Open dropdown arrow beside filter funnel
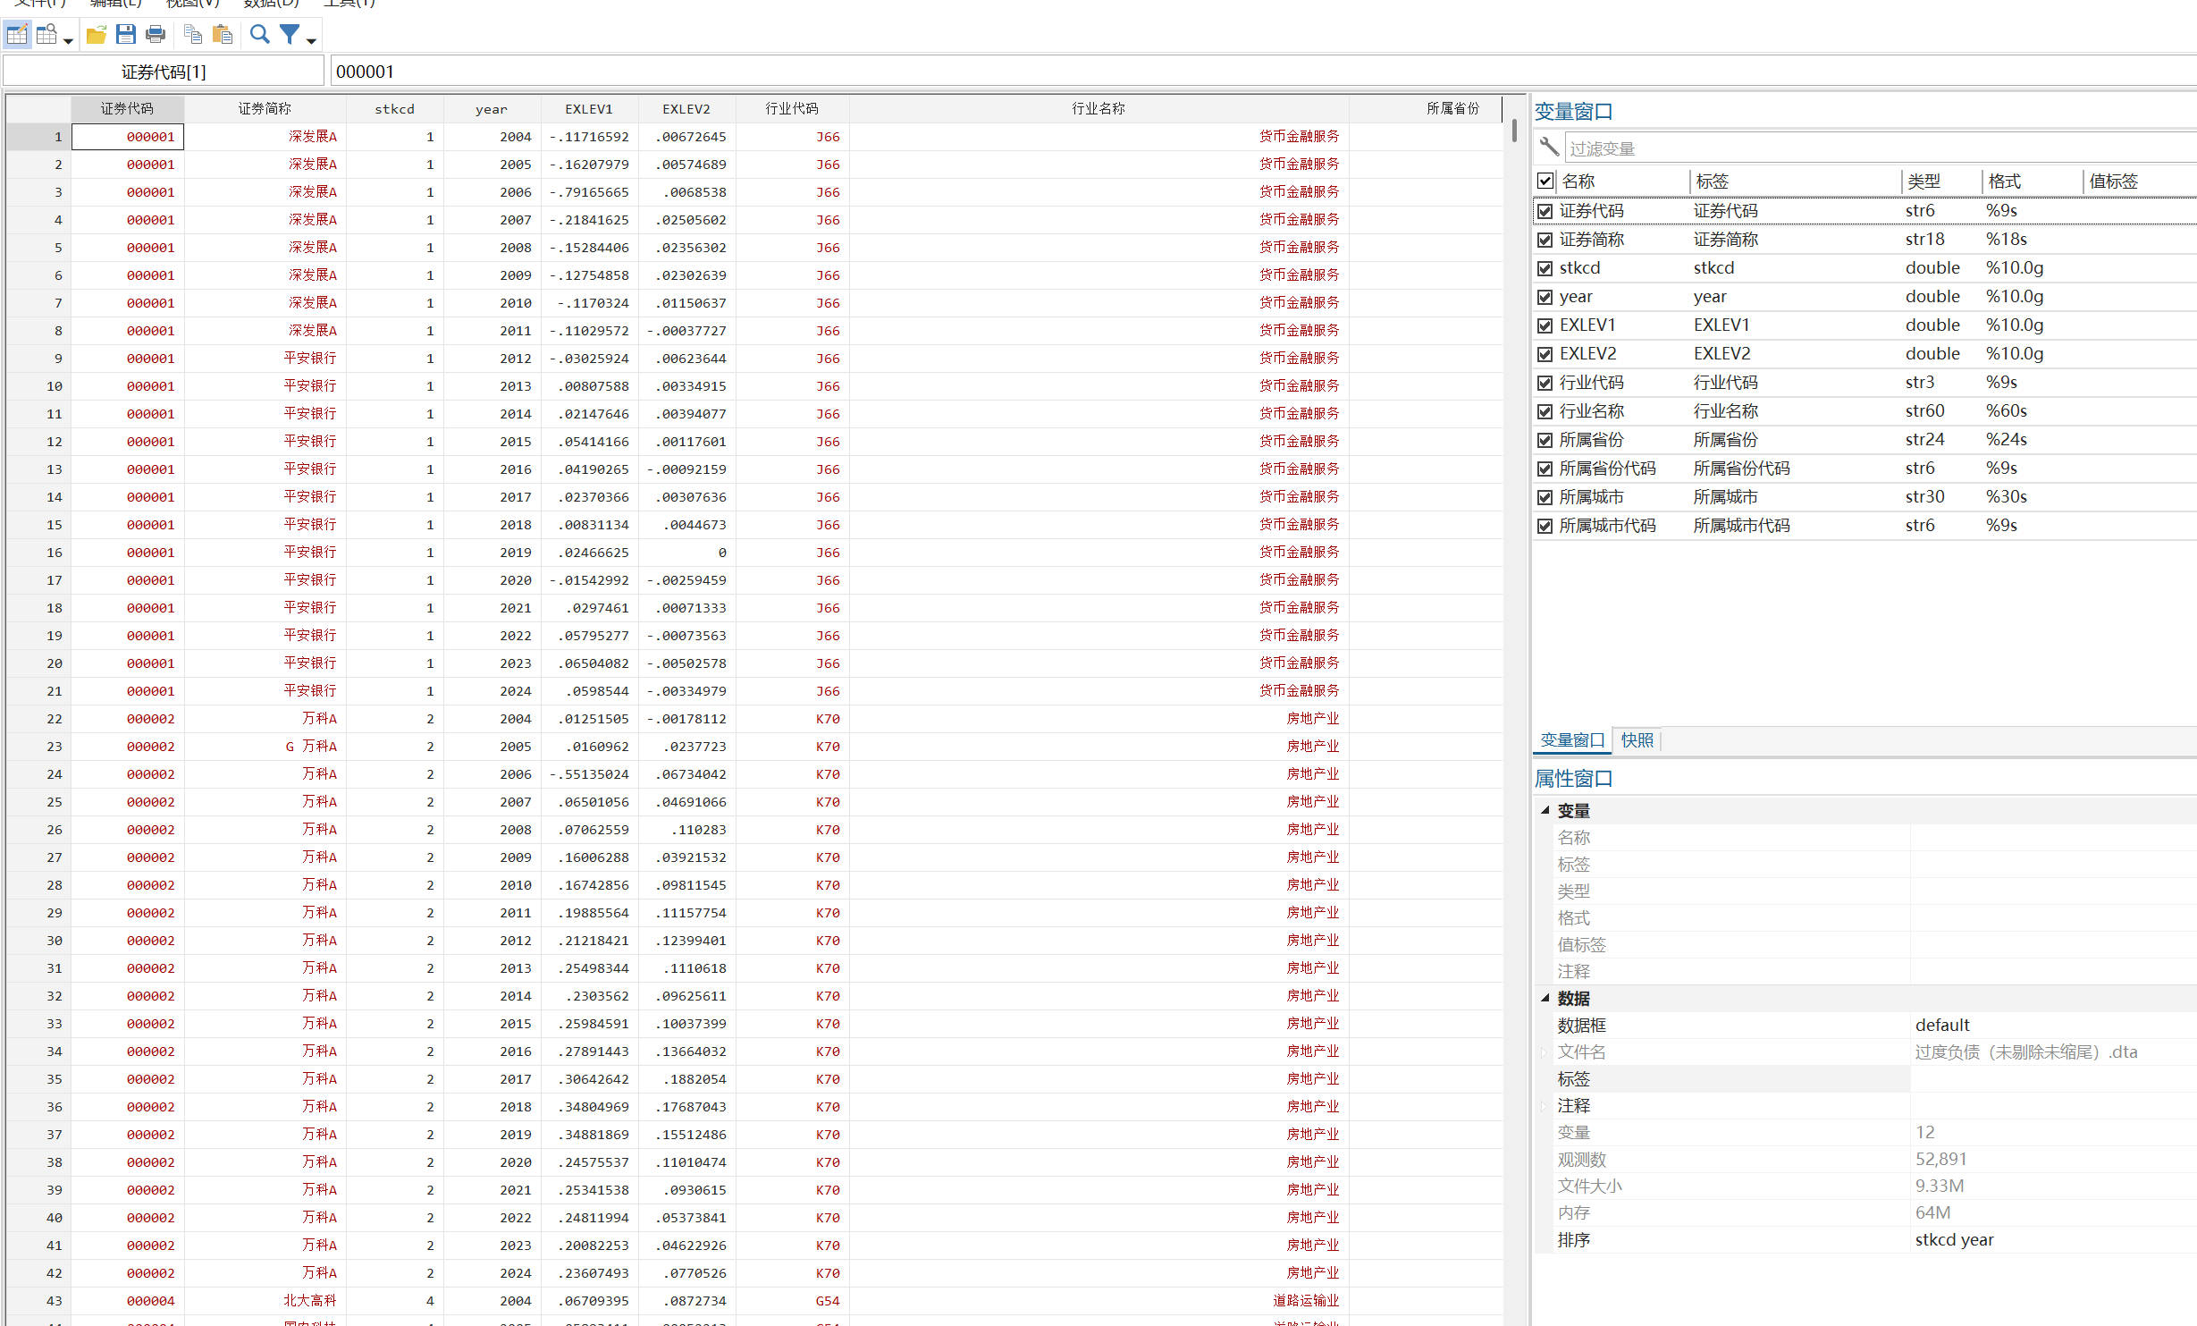This screenshot has height=1326, width=2197. 311,41
